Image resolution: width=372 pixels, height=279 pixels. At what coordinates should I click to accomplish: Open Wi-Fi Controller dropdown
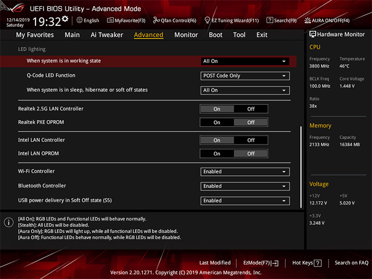pos(245,172)
